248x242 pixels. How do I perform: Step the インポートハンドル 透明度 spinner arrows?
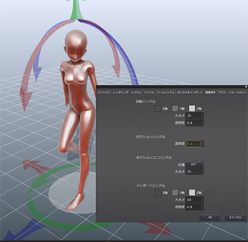click(x=202, y=207)
